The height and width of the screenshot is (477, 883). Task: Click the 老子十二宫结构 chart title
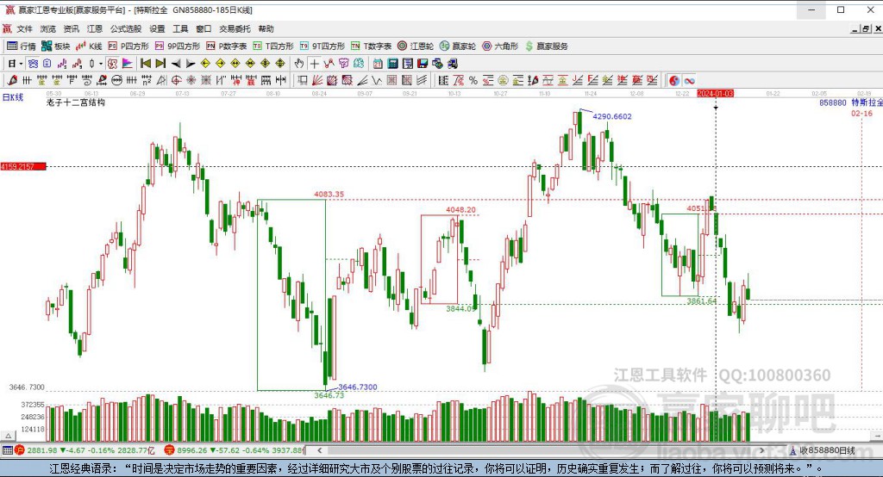[x=76, y=102]
